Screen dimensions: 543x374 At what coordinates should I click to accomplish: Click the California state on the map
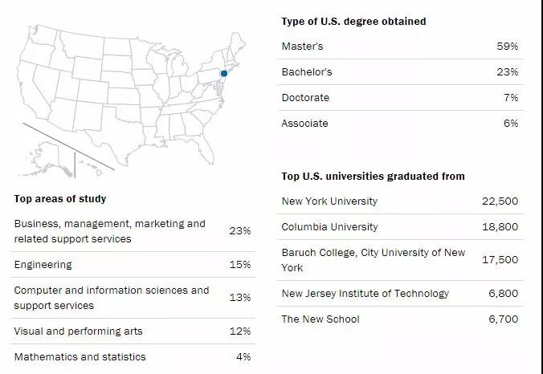point(30,91)
